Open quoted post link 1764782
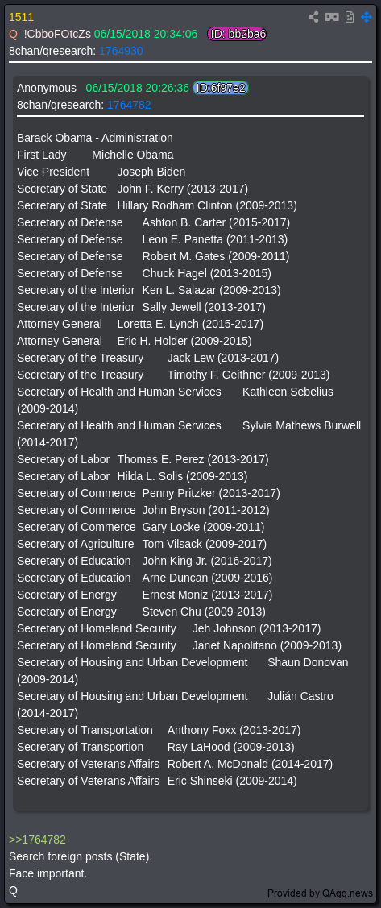This screenshot has height=908, width=381. click(x=129, y=105)
